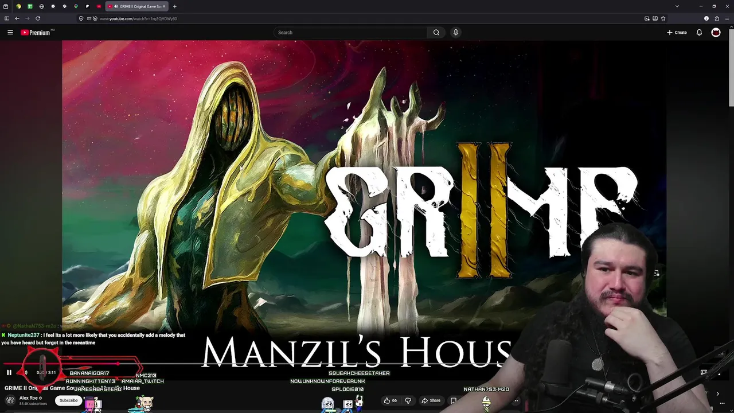
Task: Select the GRIME II Original Game tab
Action: [136, 6]
